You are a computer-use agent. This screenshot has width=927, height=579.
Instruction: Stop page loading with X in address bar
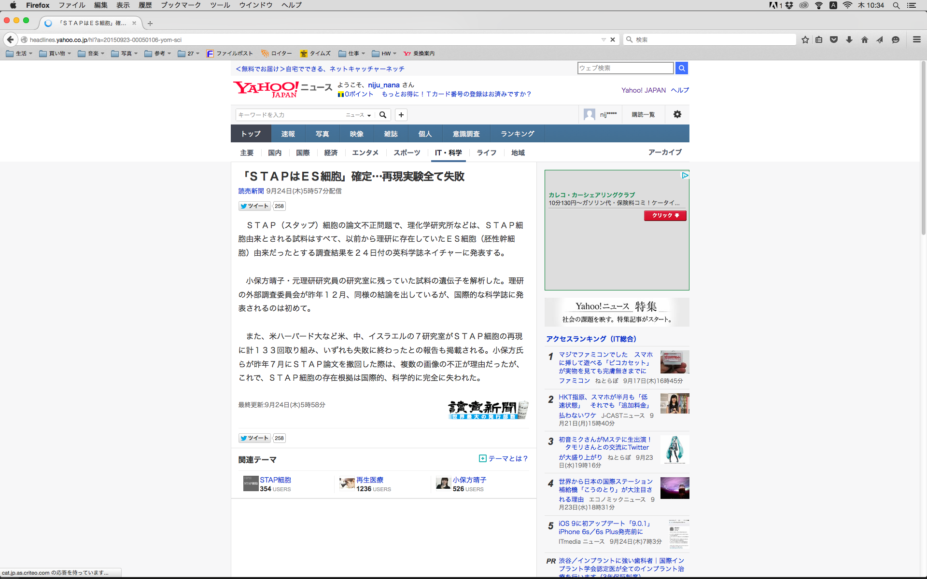pos(613,40)
